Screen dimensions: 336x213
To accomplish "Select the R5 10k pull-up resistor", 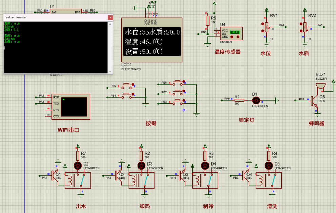I will point(207,21).
